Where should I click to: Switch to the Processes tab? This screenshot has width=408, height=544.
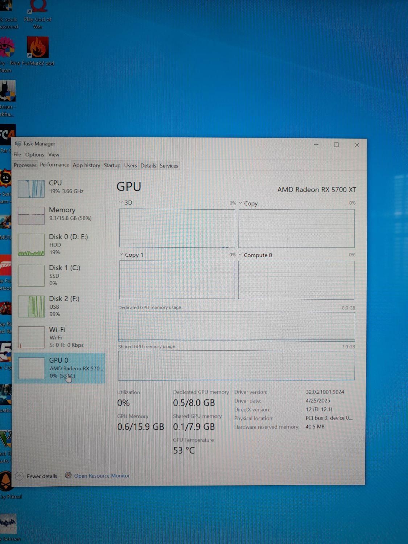[x=25, y=165]
